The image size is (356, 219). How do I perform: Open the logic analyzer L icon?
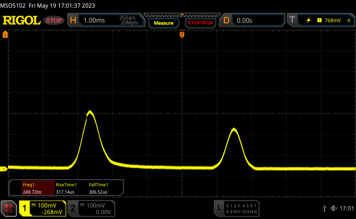tap(219, 208)
